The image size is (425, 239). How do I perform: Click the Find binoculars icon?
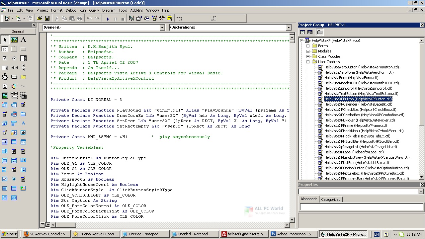(80, 19)
